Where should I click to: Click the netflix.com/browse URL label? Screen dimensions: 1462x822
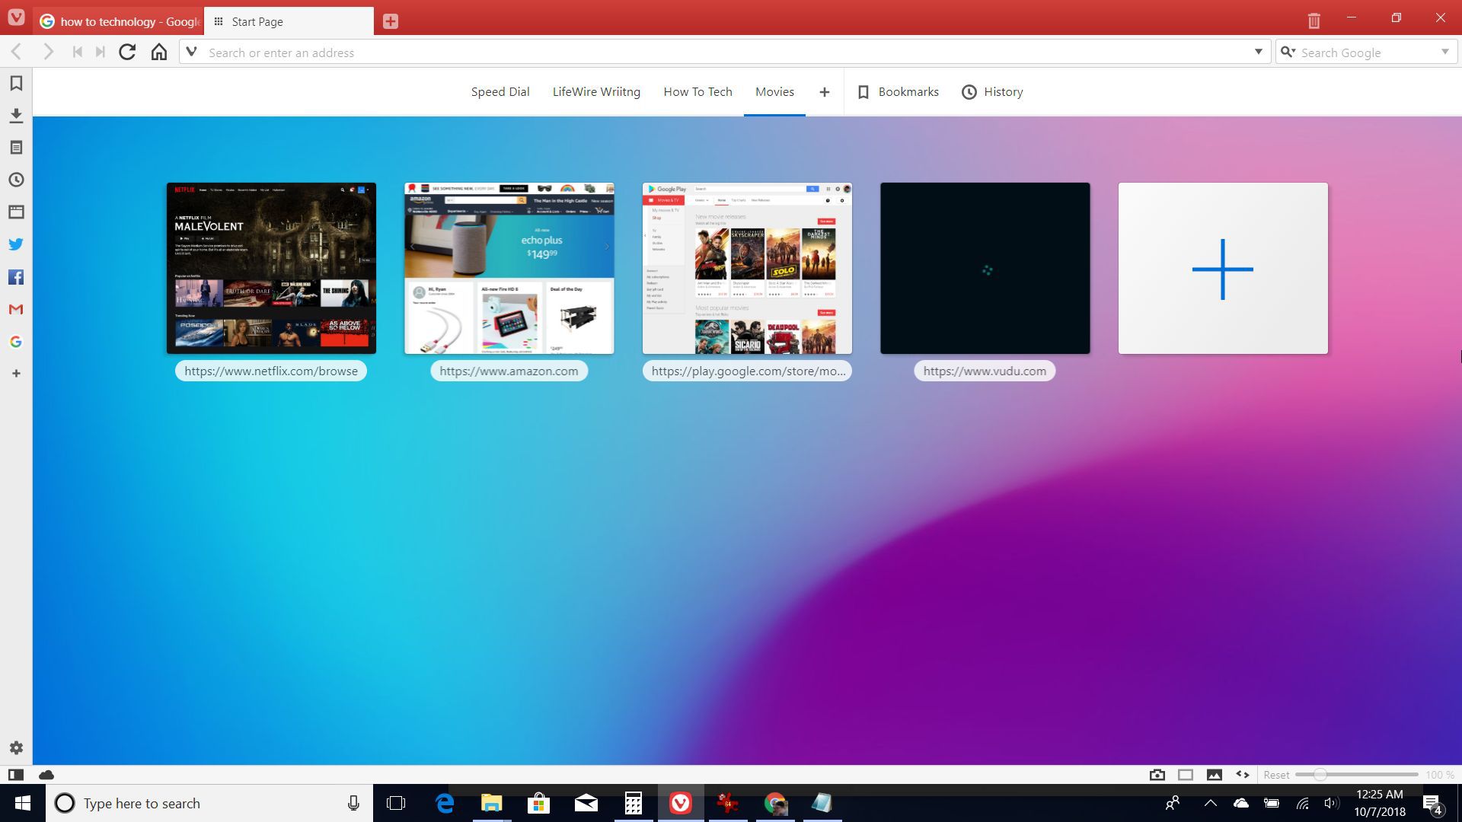pyautogui.click(x=271, y=371)
